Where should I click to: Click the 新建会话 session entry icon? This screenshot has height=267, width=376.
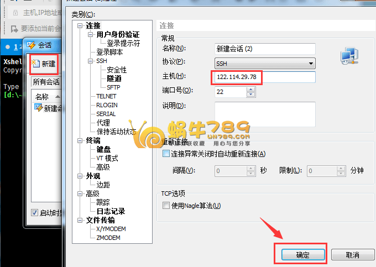(38, 108)
